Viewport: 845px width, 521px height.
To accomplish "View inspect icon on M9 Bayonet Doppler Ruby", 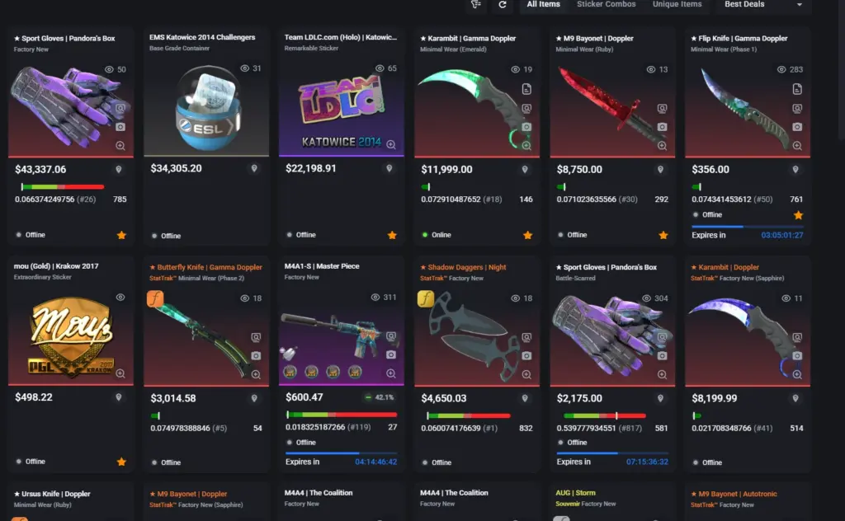I will tap(662, 108).
